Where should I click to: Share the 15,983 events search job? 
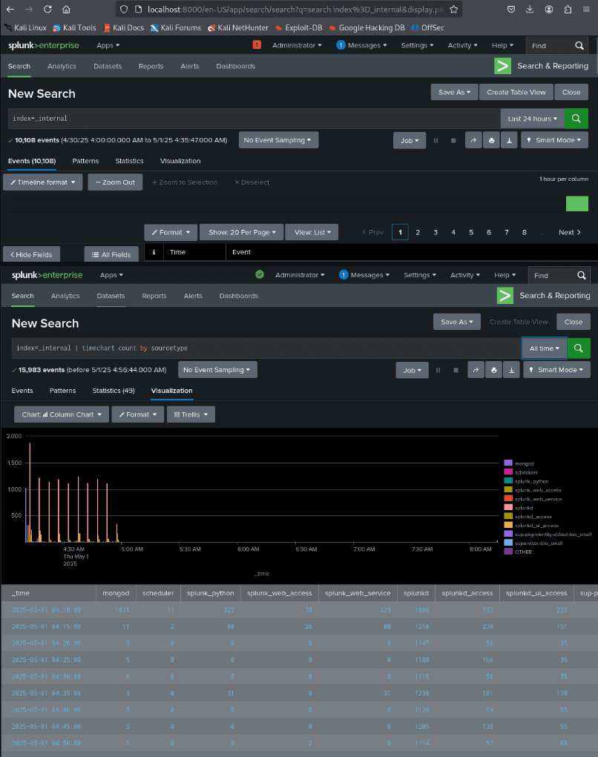tap(476, 370)
